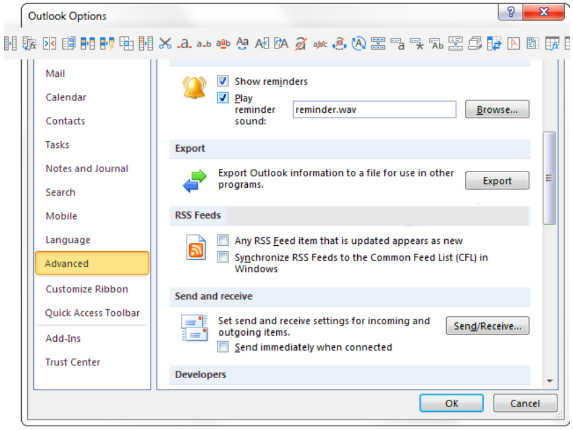
Task: Click the red-to-green columns icon
Action: [146, 43]
